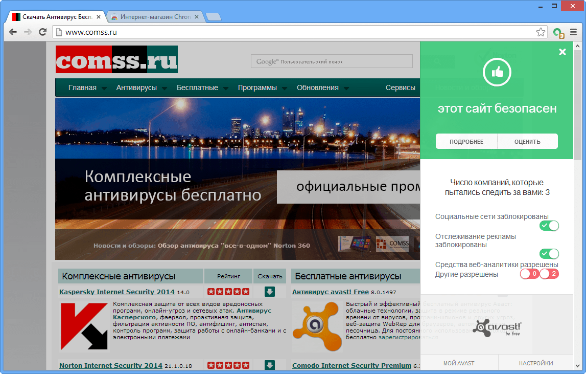Screen dimensions: 586x374
Task: Click the page vertical scrollbar up arrow
Action: click(x=578, y=46)
